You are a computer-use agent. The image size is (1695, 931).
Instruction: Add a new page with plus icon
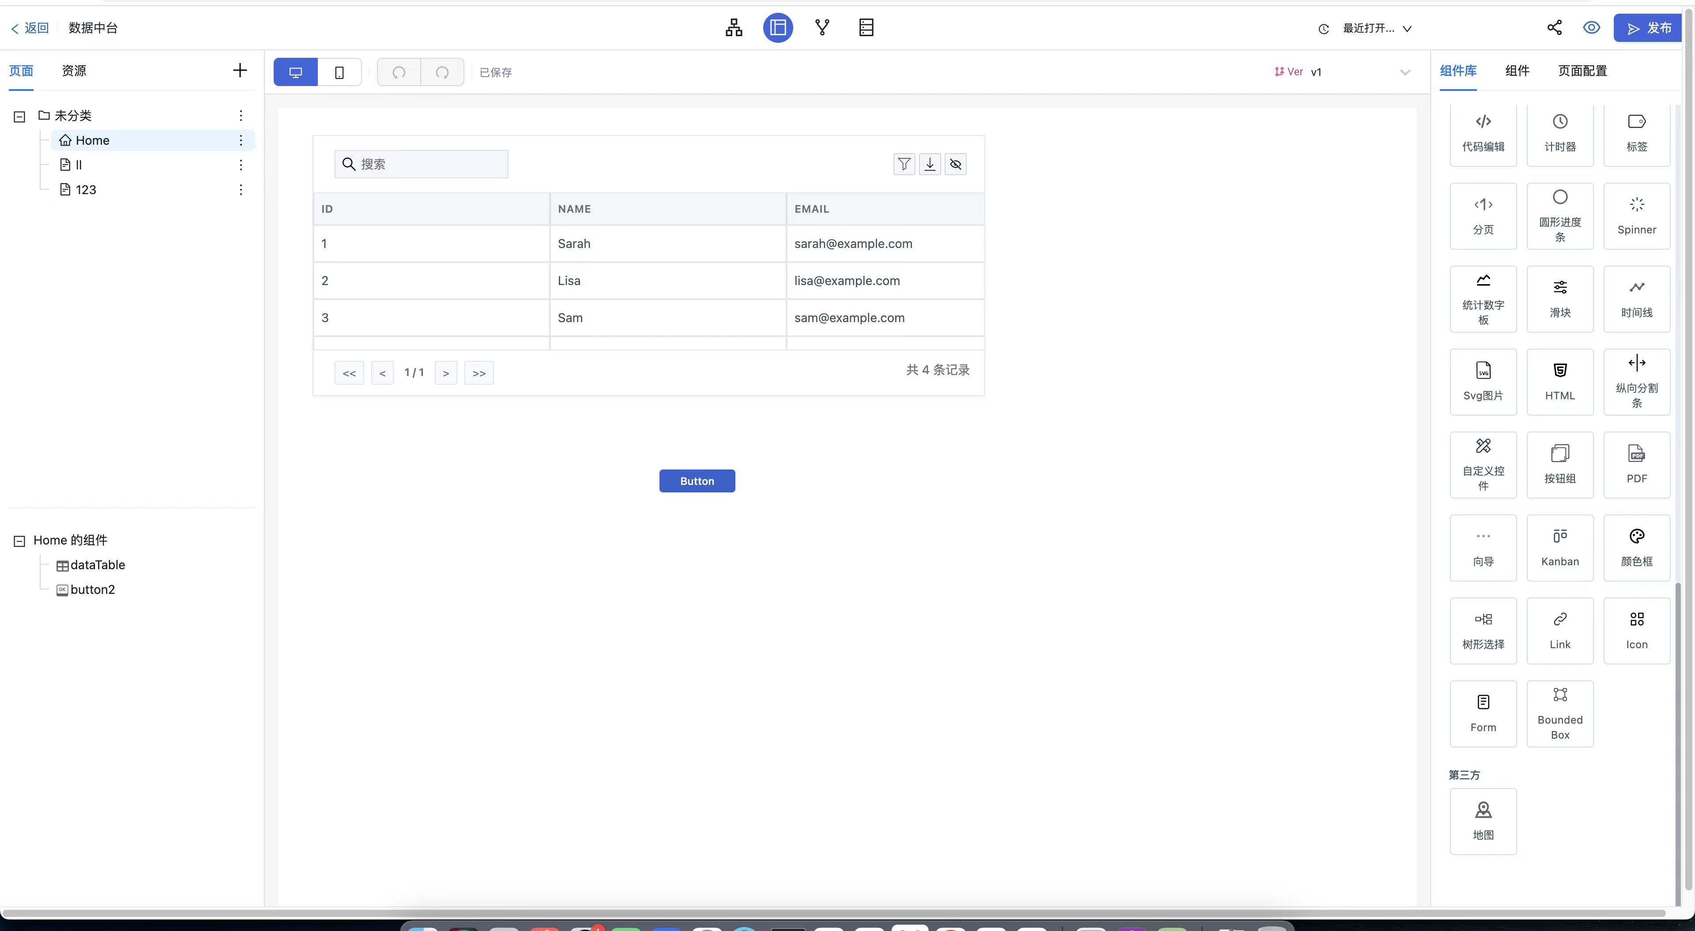[x=240, y=71]
